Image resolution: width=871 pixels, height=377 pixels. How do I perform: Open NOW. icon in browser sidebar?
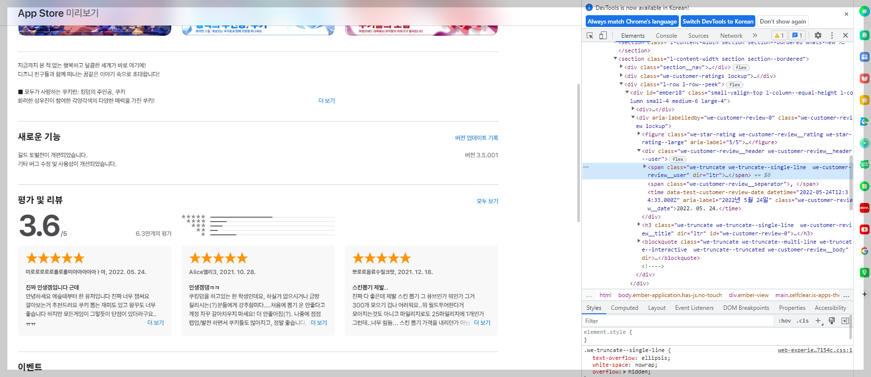(x=865, y=208)
